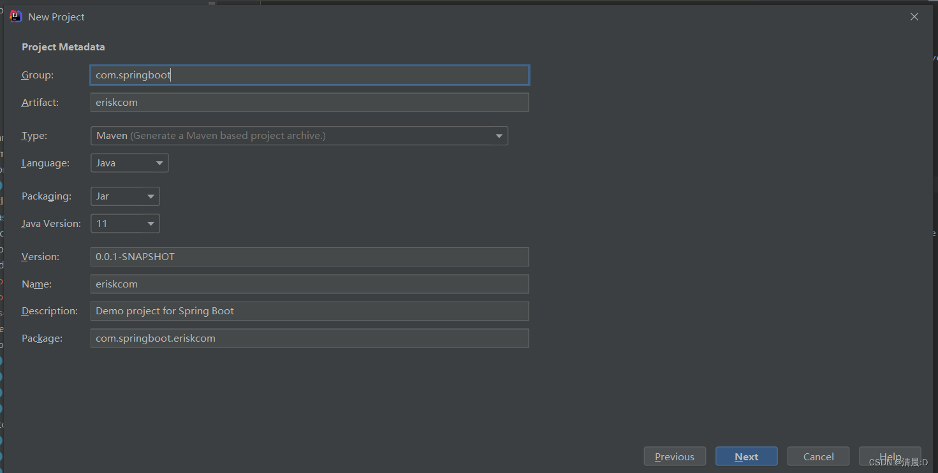Expand the arrow beside the Jar packaging selector

(x=151, y=196)
